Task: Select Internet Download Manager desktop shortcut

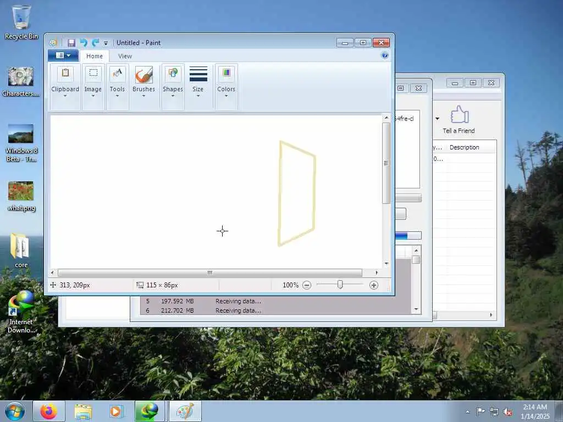Action: tap(21, 312)
